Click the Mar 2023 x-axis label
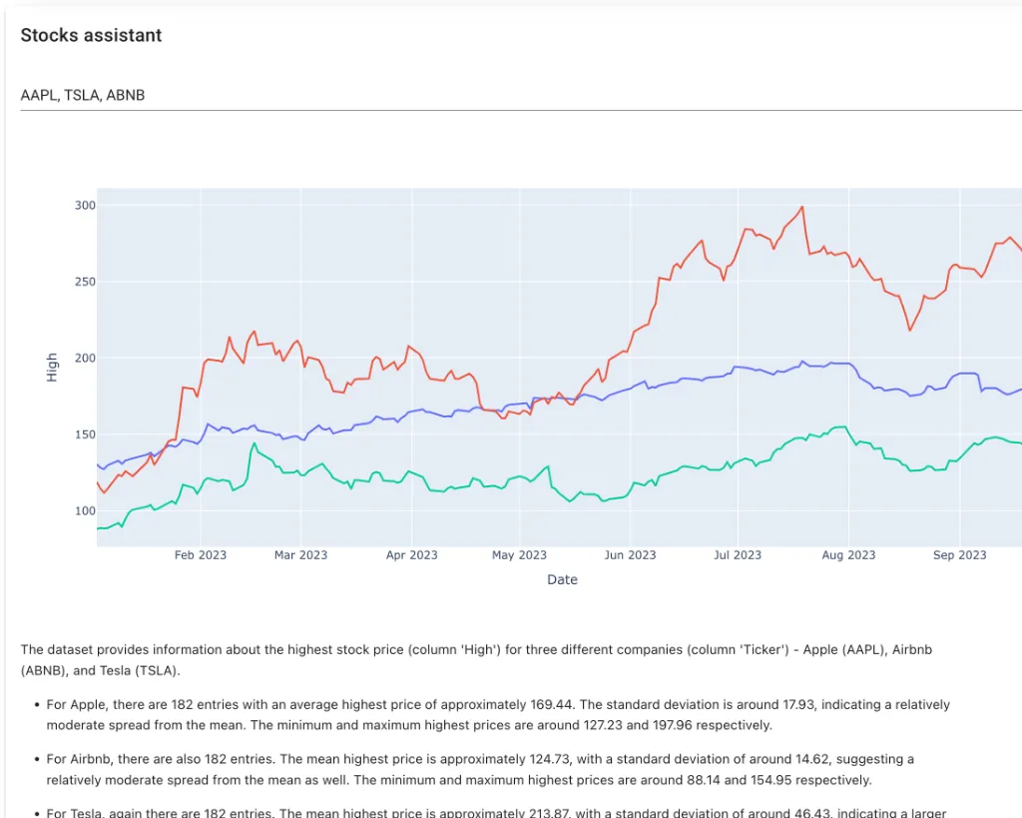1022x818 pixels. pyautogui.click(x=300, y=555)
